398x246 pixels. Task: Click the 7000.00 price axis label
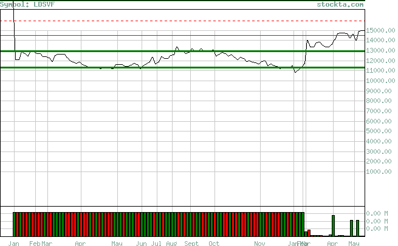click(x=379, y=111)
